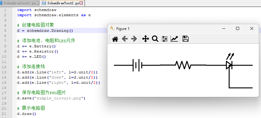Click the matplotlib icon in Figure 1 titlebar
Viewport: 261px width, 118px height.
pos(112,28)
